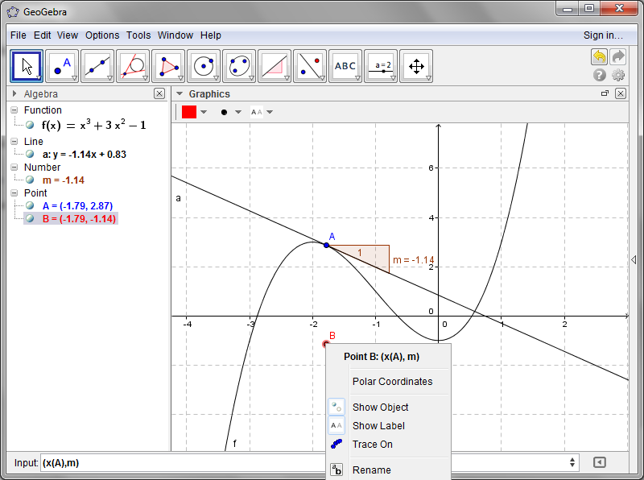Select the Move arrow tool
This screenshot has height=480, width=644.
27,66
